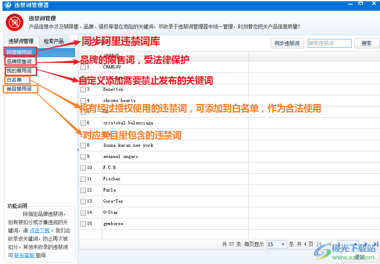This screenshot has height=264, width=380.
Task: Check the gymboree row checkbox
Action: 83,224
